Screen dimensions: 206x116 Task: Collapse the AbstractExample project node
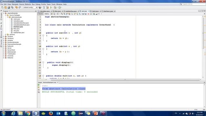[4, 13]
